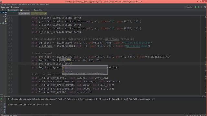Open Run panel settings gear icon
Screen dimensions: 207x116
coord(202,96)
